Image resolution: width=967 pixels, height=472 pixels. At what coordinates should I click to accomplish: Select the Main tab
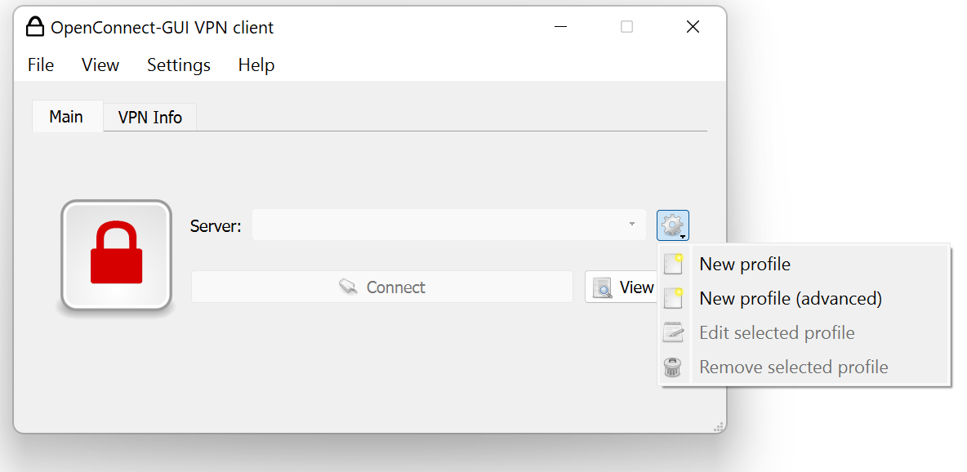pyautogui.click(x=66, y=117)
